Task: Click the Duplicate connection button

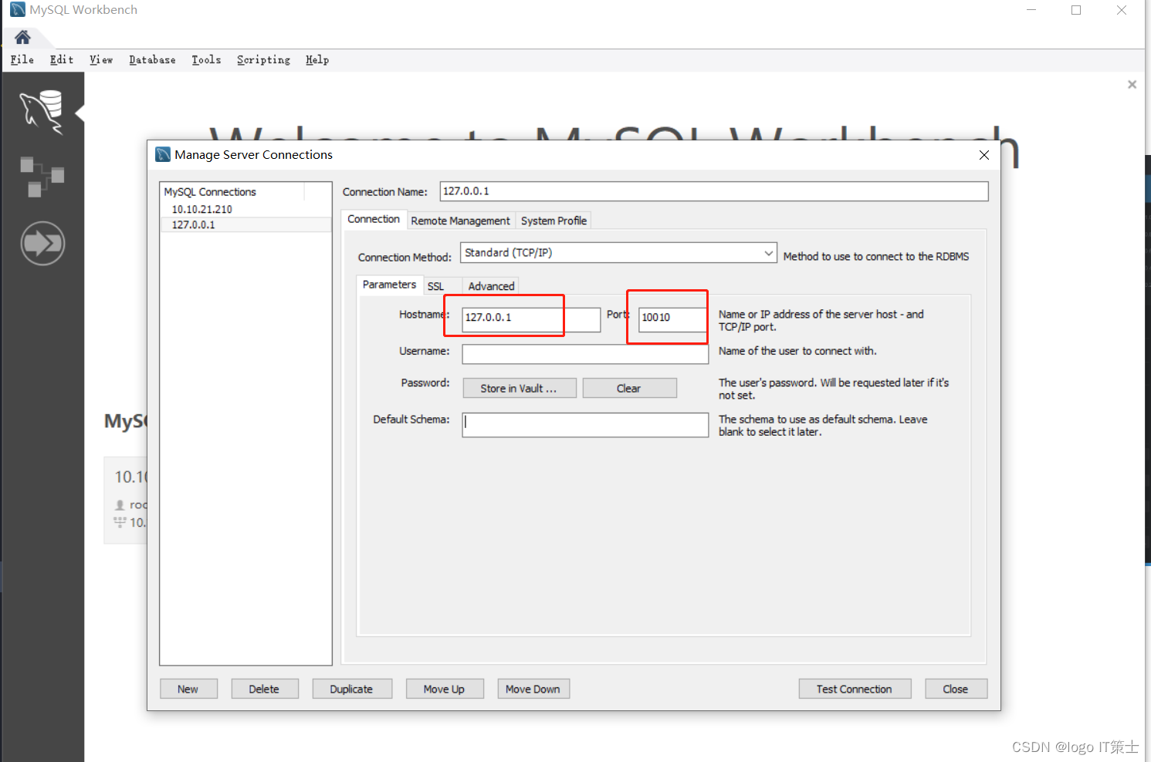Action: pos(352,689)
